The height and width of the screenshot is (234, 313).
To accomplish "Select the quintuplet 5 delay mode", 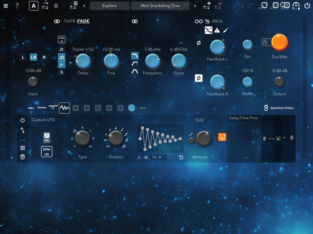I will click(62, 72).
